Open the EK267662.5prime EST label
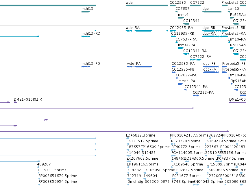Screen dimensions: 246x186 click(142, 159)
